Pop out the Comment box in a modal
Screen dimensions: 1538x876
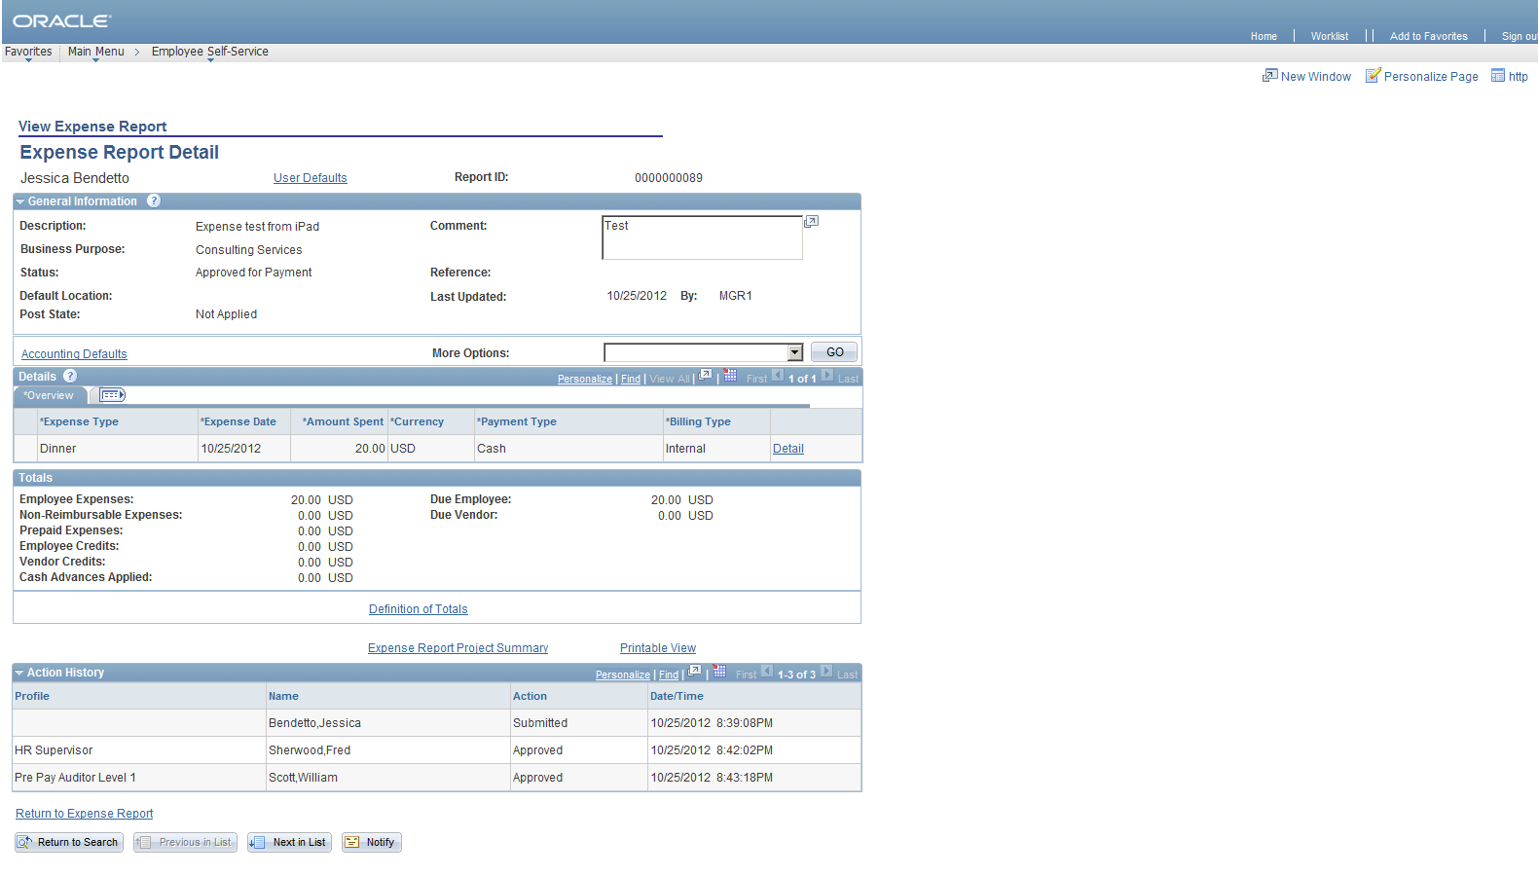(811, 222)
